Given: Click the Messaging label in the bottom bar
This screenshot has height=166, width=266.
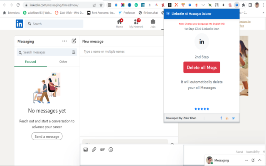Looking at the screenshot, I should pos(222,160).
